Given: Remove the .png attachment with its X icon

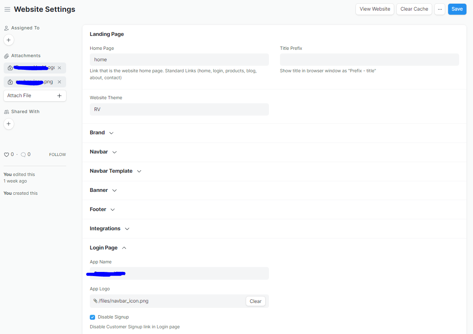Looking at the screenshot, I should [59, 82].
